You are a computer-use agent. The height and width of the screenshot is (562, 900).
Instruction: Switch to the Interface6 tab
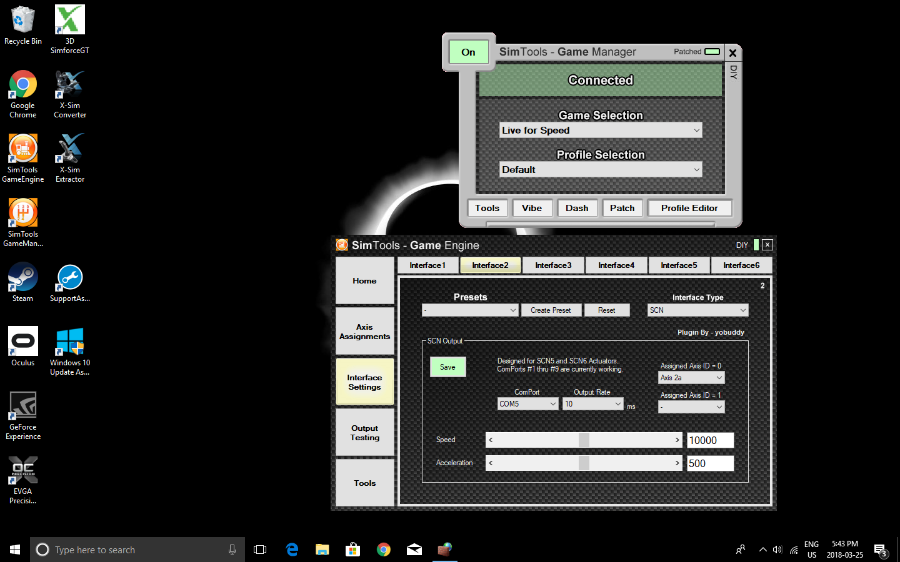point(741,265)
